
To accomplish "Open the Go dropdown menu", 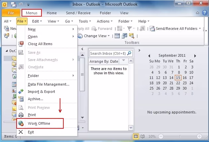I will (69, 21).
